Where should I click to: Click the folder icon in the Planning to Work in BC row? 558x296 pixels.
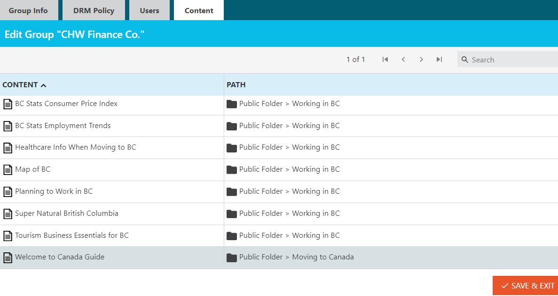[x=232, y=192]
